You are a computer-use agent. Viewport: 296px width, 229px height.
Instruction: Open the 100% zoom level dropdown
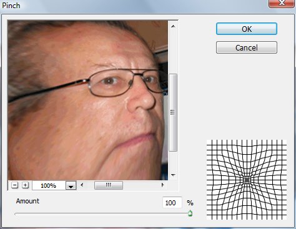point(71,185)
